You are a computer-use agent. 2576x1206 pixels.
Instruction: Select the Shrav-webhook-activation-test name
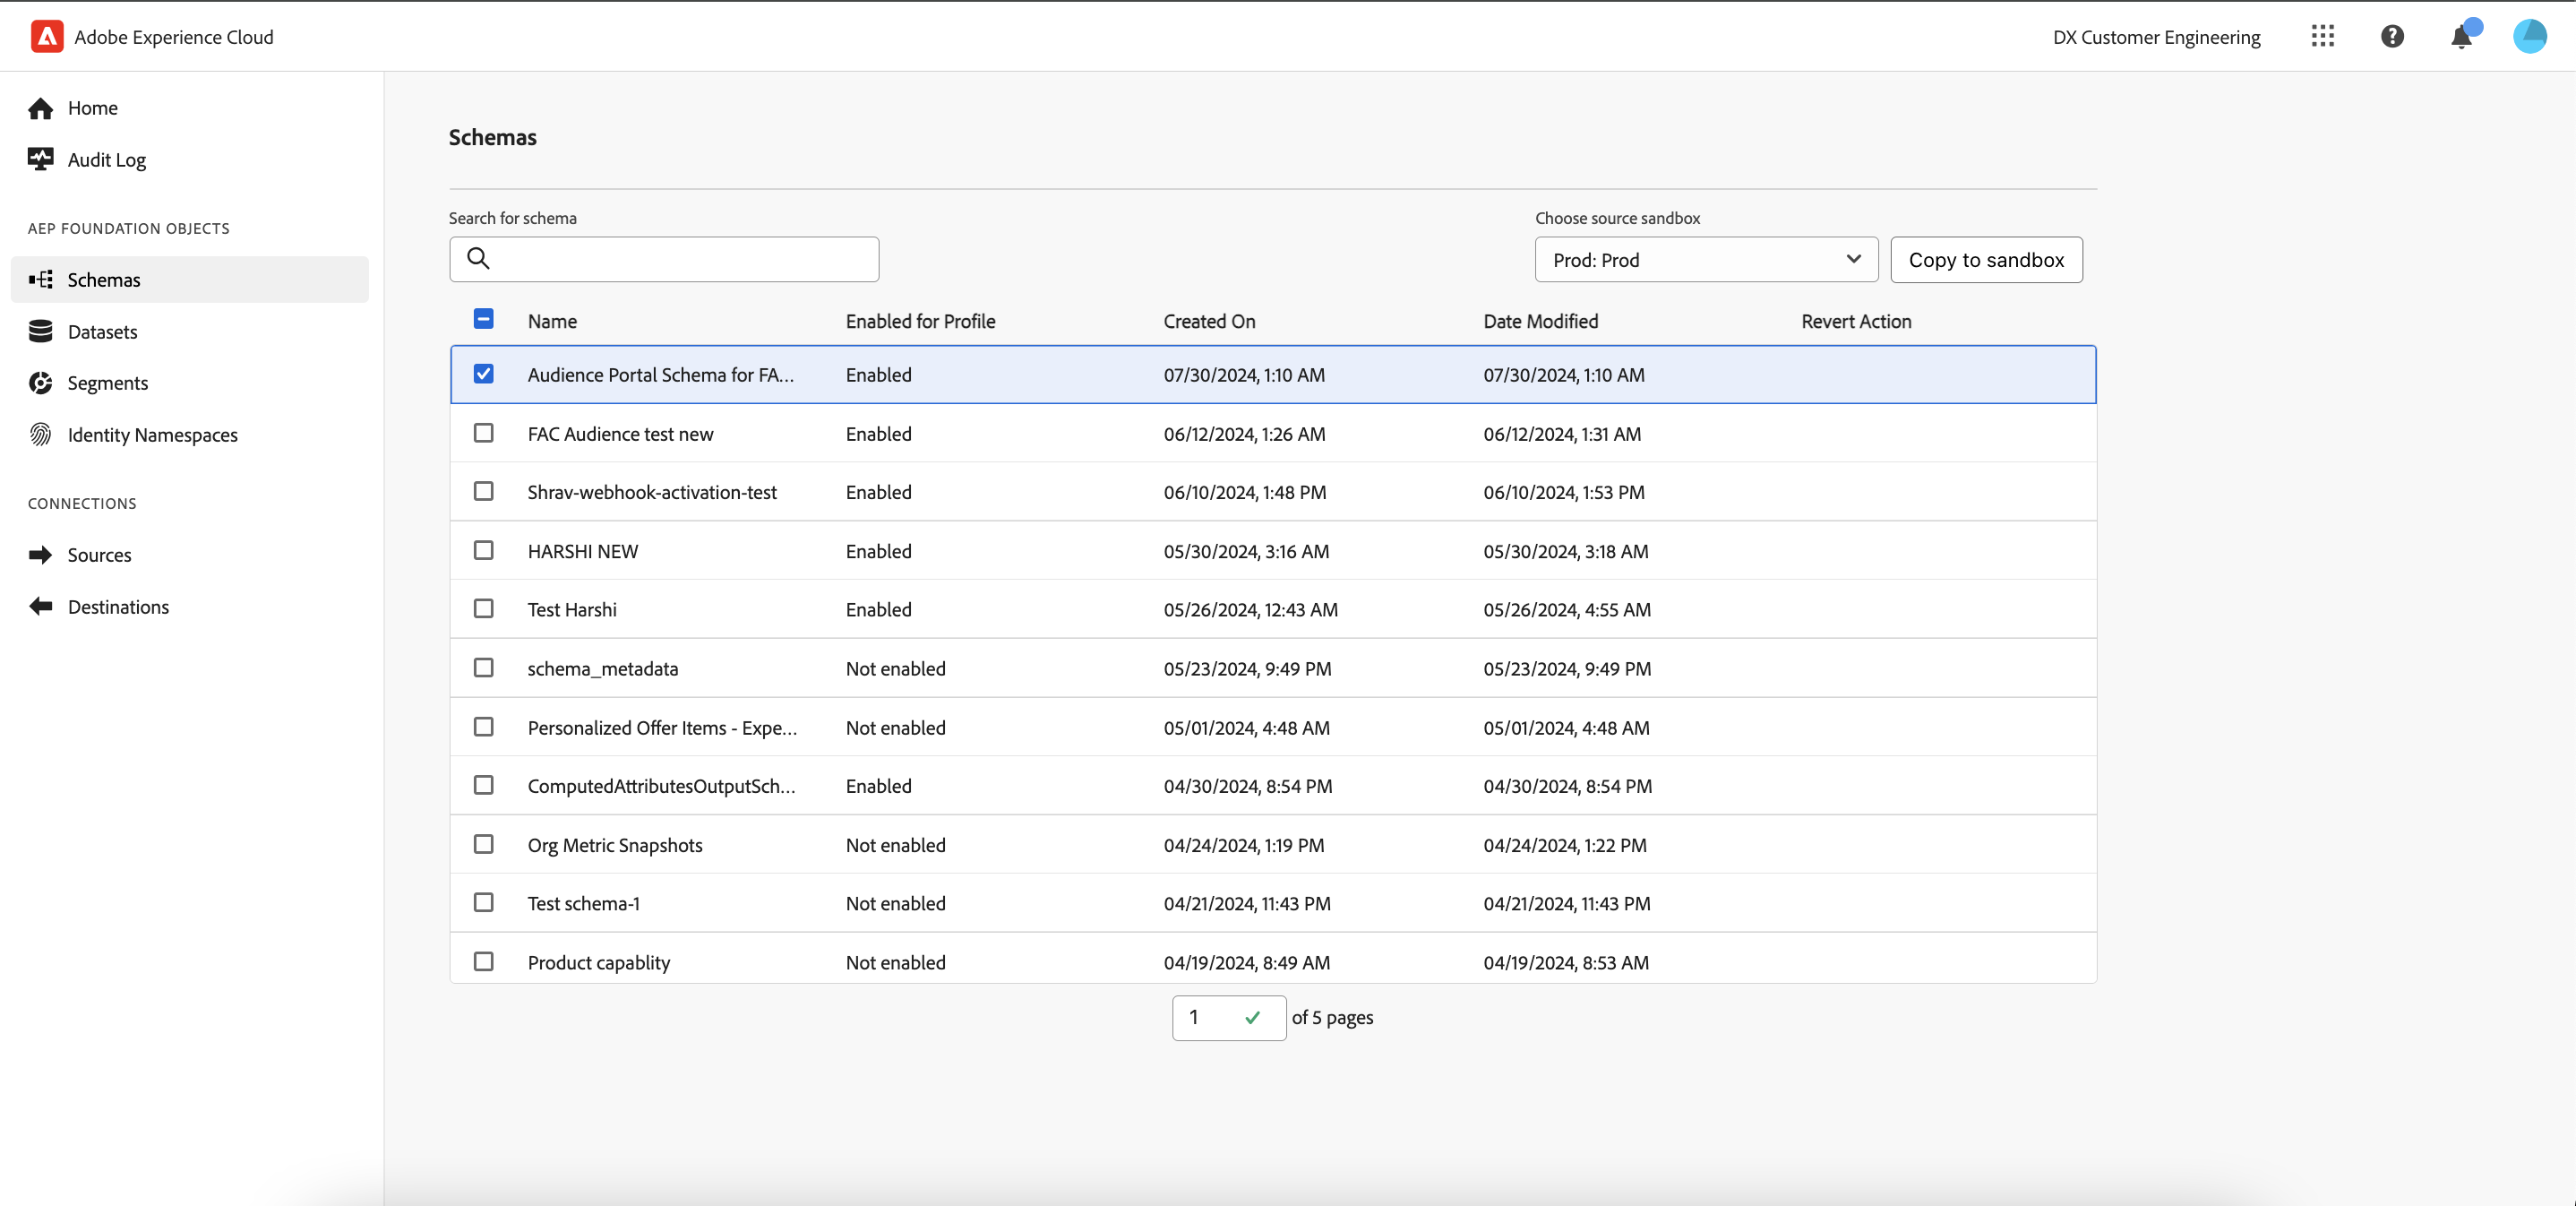click(652, 492)
